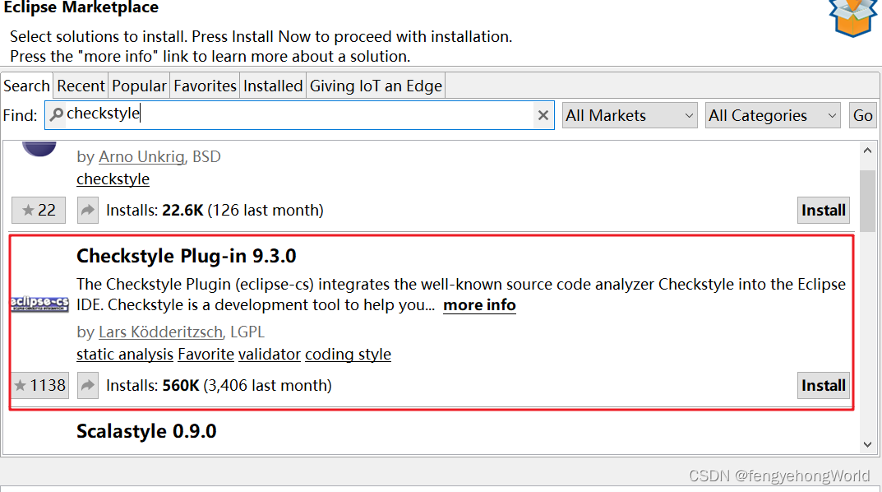
Task: Open more info link for Checkstyle Plug-in
Action: pos(479,305)
